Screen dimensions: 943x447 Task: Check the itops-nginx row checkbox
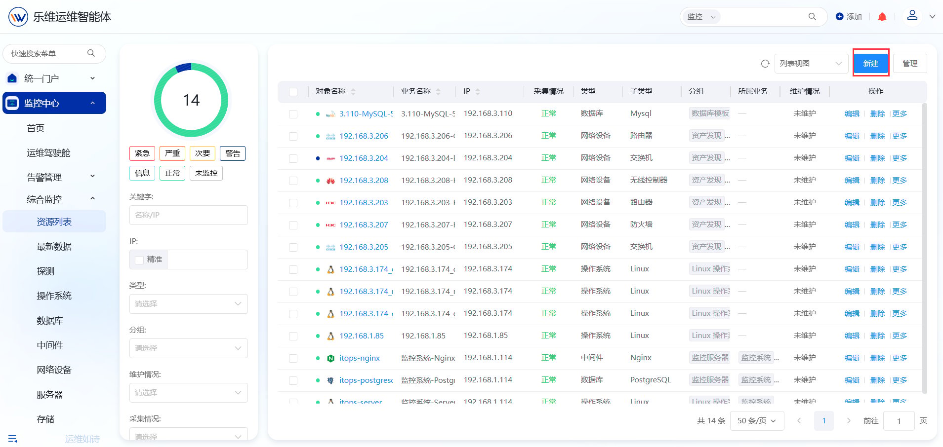pyautogui.click(x=293, y=358)
